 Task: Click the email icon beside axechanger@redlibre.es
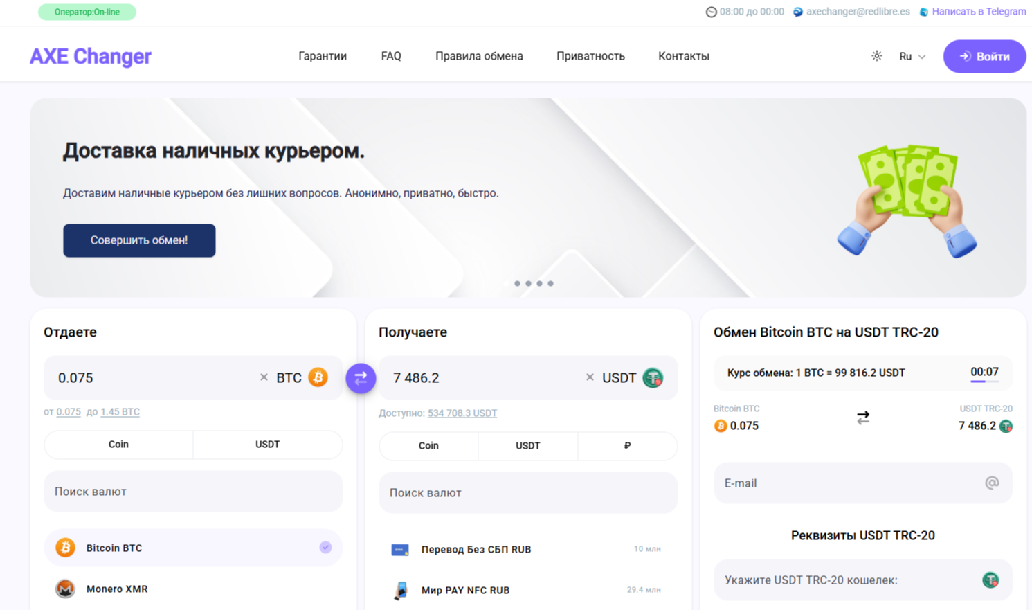(798, 12)
